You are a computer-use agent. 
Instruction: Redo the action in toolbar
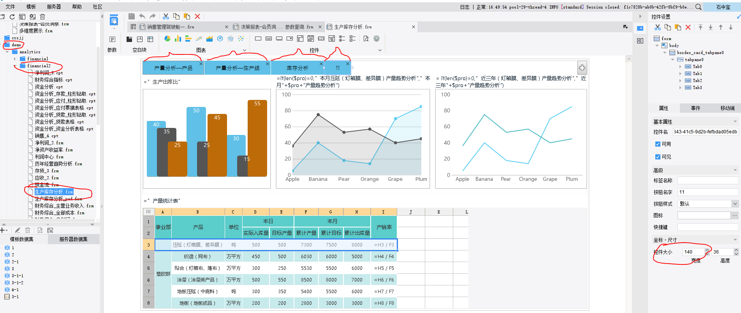point(152,16)
